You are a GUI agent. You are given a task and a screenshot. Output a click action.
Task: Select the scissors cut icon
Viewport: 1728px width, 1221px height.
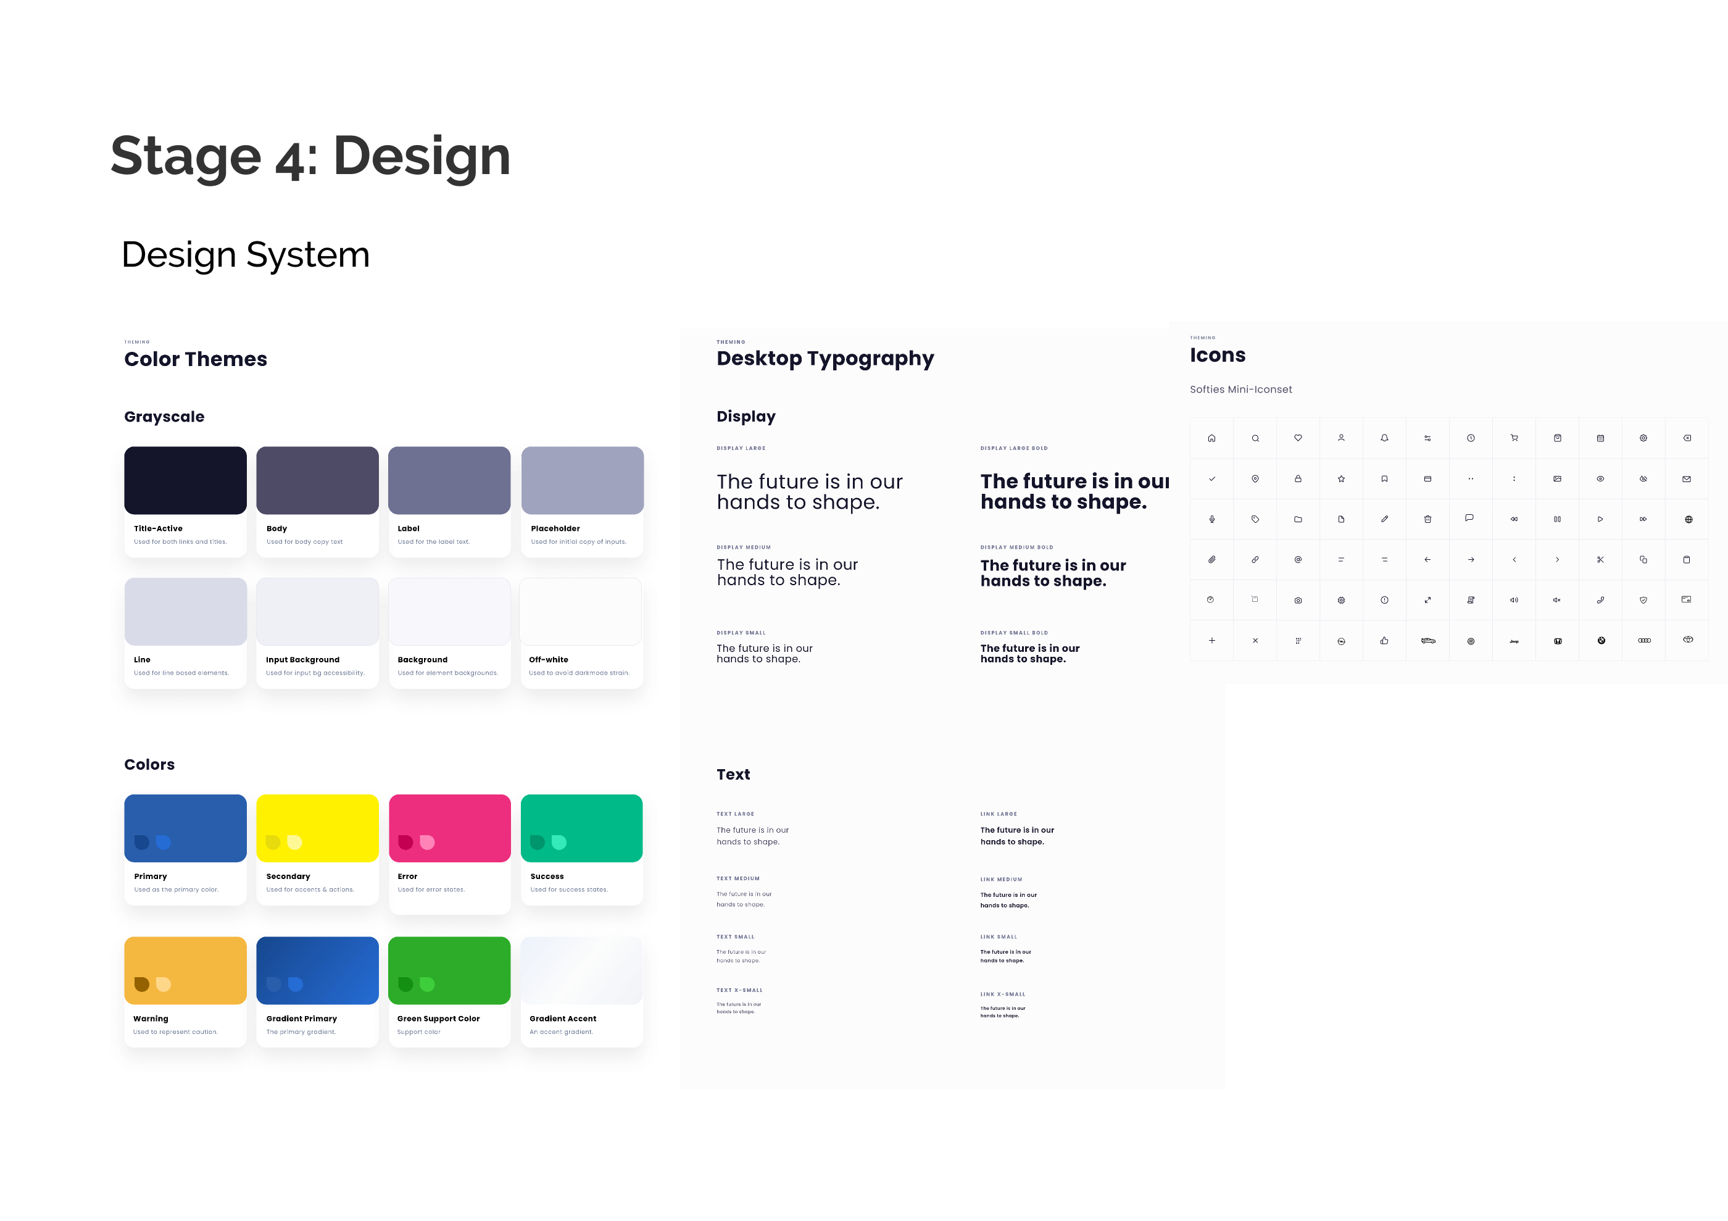pyautogui.click(x=1600, y=560)
